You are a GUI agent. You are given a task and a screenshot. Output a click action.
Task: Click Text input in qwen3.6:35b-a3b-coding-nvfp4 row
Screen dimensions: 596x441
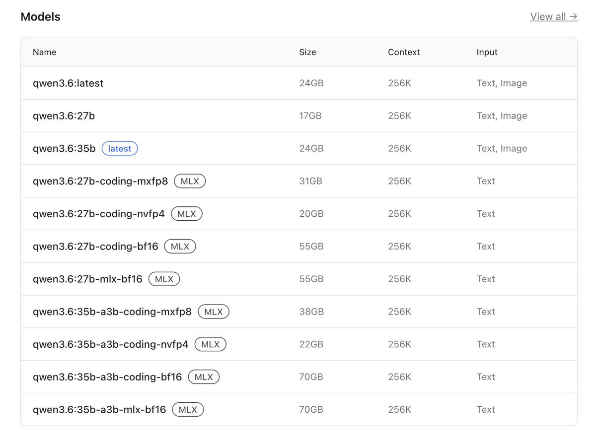[x=486, y=344]
